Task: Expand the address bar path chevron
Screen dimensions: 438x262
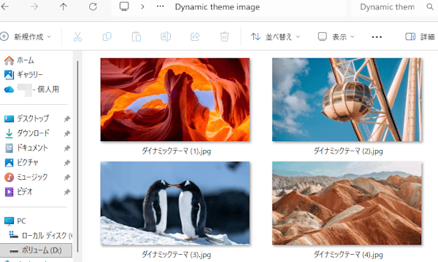Action: pyautogui.click(x=143, y=7)
